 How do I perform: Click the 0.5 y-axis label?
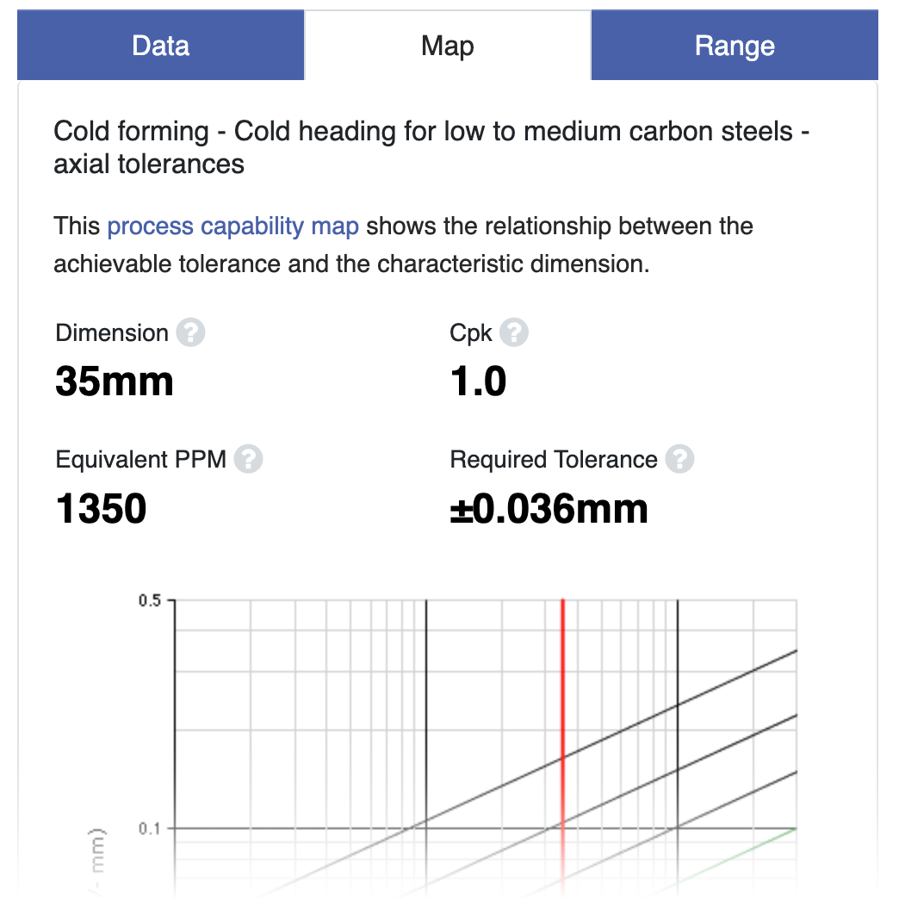click(x=150, y=601)
